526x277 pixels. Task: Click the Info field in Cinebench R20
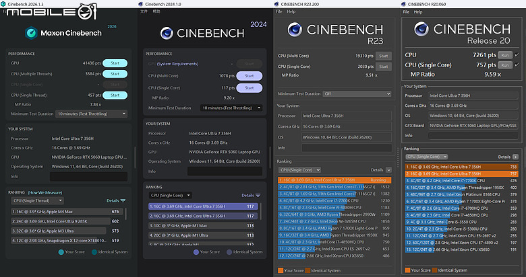473,136
